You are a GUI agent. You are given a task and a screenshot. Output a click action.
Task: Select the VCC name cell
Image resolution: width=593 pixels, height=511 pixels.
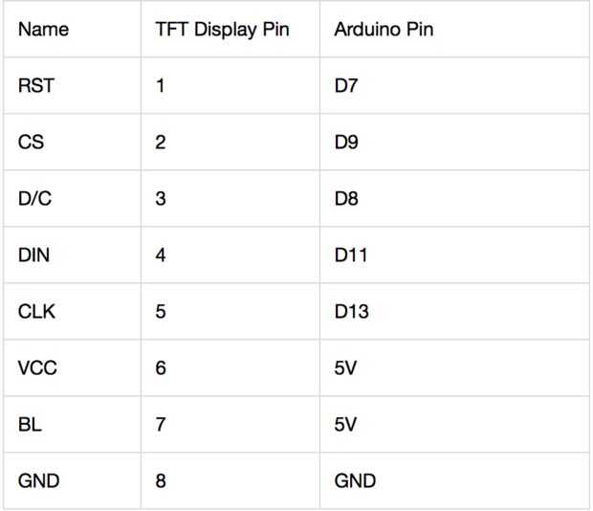click(36, 368)
